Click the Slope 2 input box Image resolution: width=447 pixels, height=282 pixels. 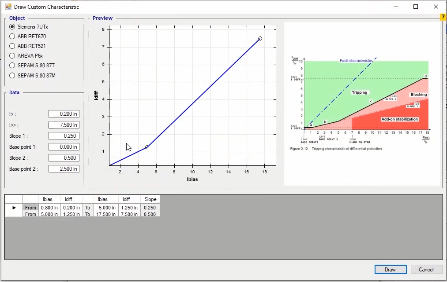tap(64, 158)
